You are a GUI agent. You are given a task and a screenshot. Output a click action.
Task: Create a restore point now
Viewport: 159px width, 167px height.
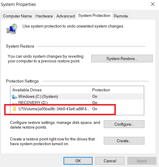(x=124, y=141)
